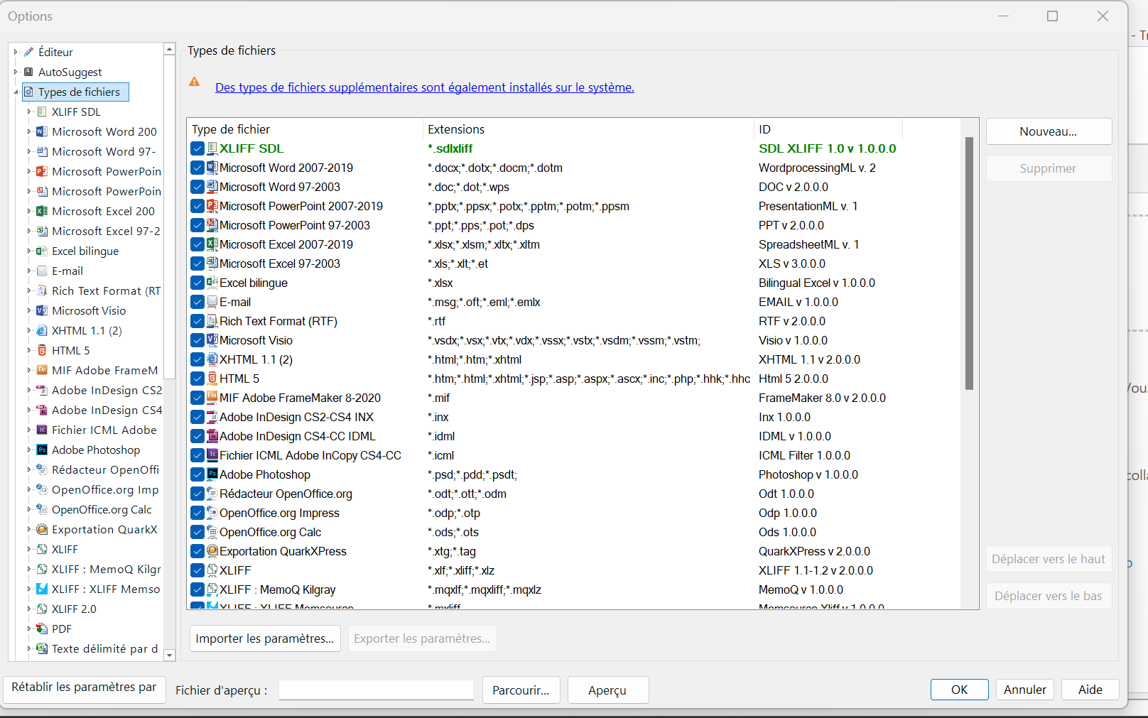Toggle the Microsoft Visio checkbox in list
Screen dimensions: 1148x718
click(x=197, y=340)
